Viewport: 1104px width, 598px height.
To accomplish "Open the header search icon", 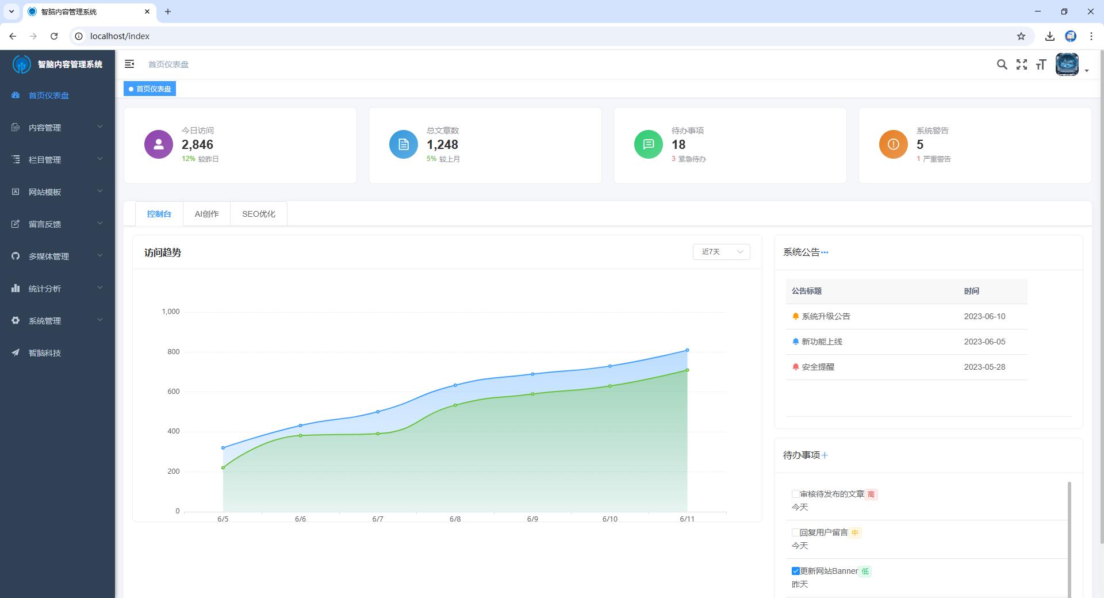I will click(x=1002, y=64).
